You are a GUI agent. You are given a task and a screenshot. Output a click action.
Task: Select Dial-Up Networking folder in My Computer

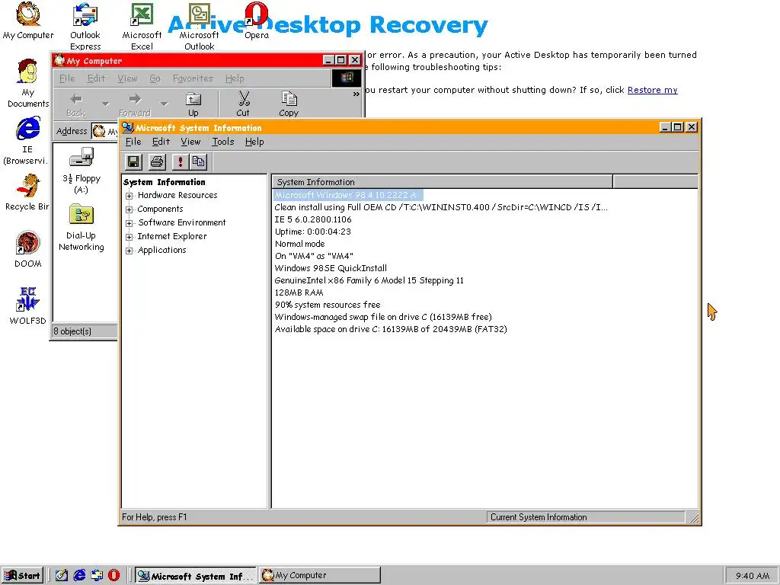coord(81,228)
